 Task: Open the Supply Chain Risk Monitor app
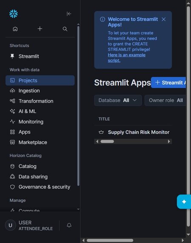pyautogui.click(x=139, y=132)
